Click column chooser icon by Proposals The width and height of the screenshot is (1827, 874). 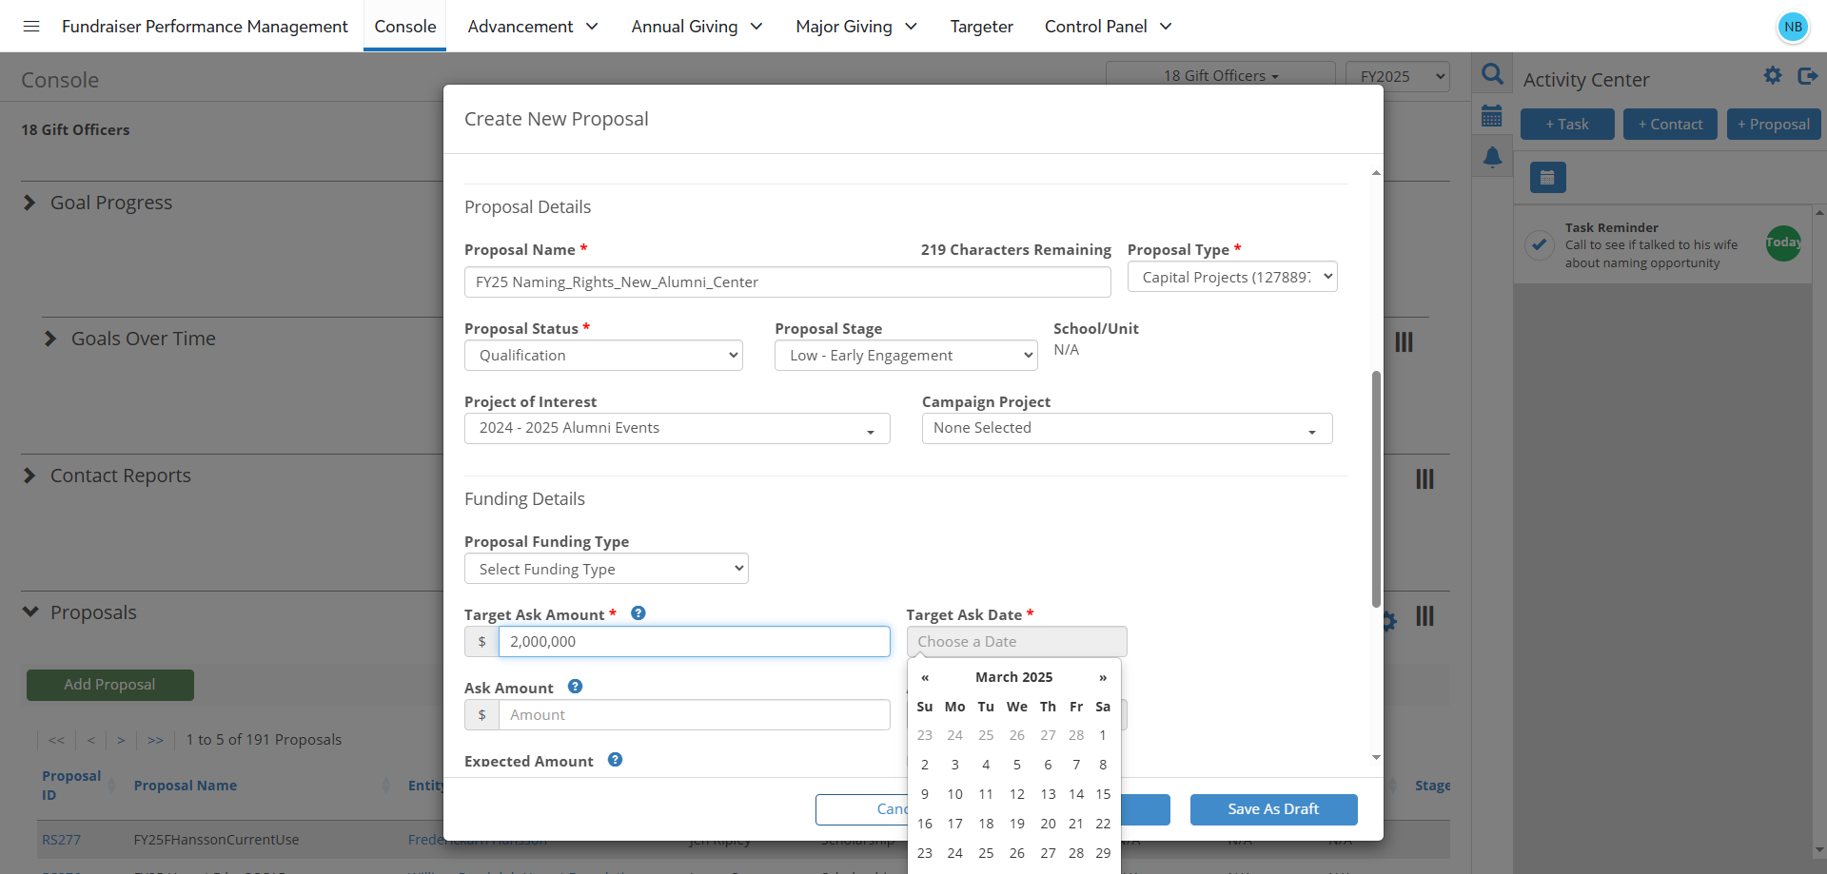point(1424,615)
